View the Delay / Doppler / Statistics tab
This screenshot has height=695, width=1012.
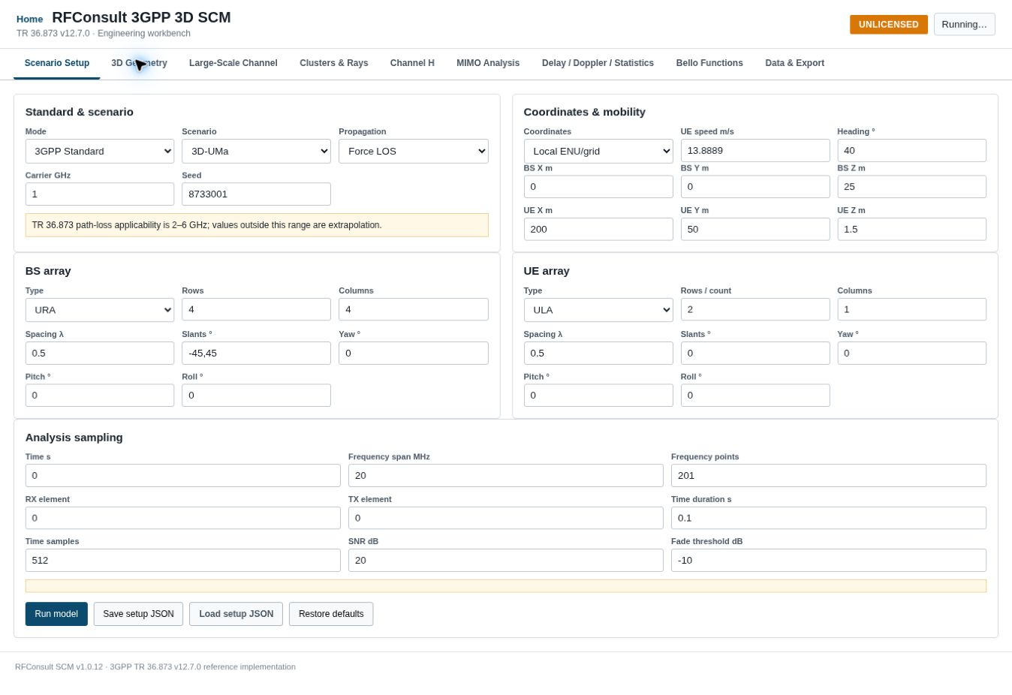[x=598, y=63]
